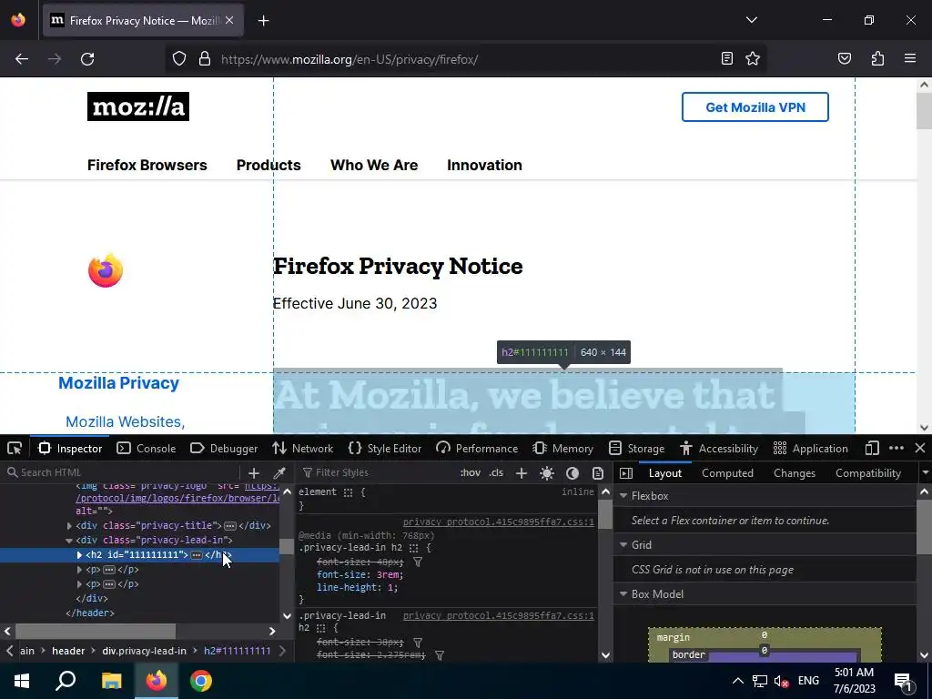Open the Network panel
The height and width of the screenshot is (699, 932).
tap(302, 448)
